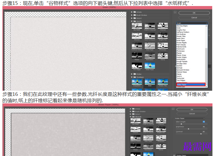
Task: Choose Glowing Edges from the dropdown list
Action: [182, 26]
